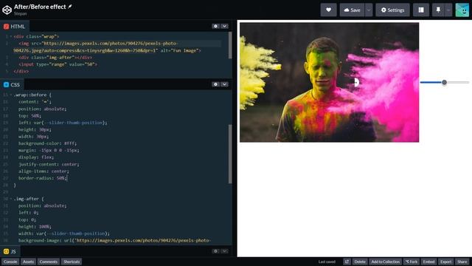Click the 'justify-content: center;' line
The height and width of the screenshot is (266, 472).
click(49, 164)
